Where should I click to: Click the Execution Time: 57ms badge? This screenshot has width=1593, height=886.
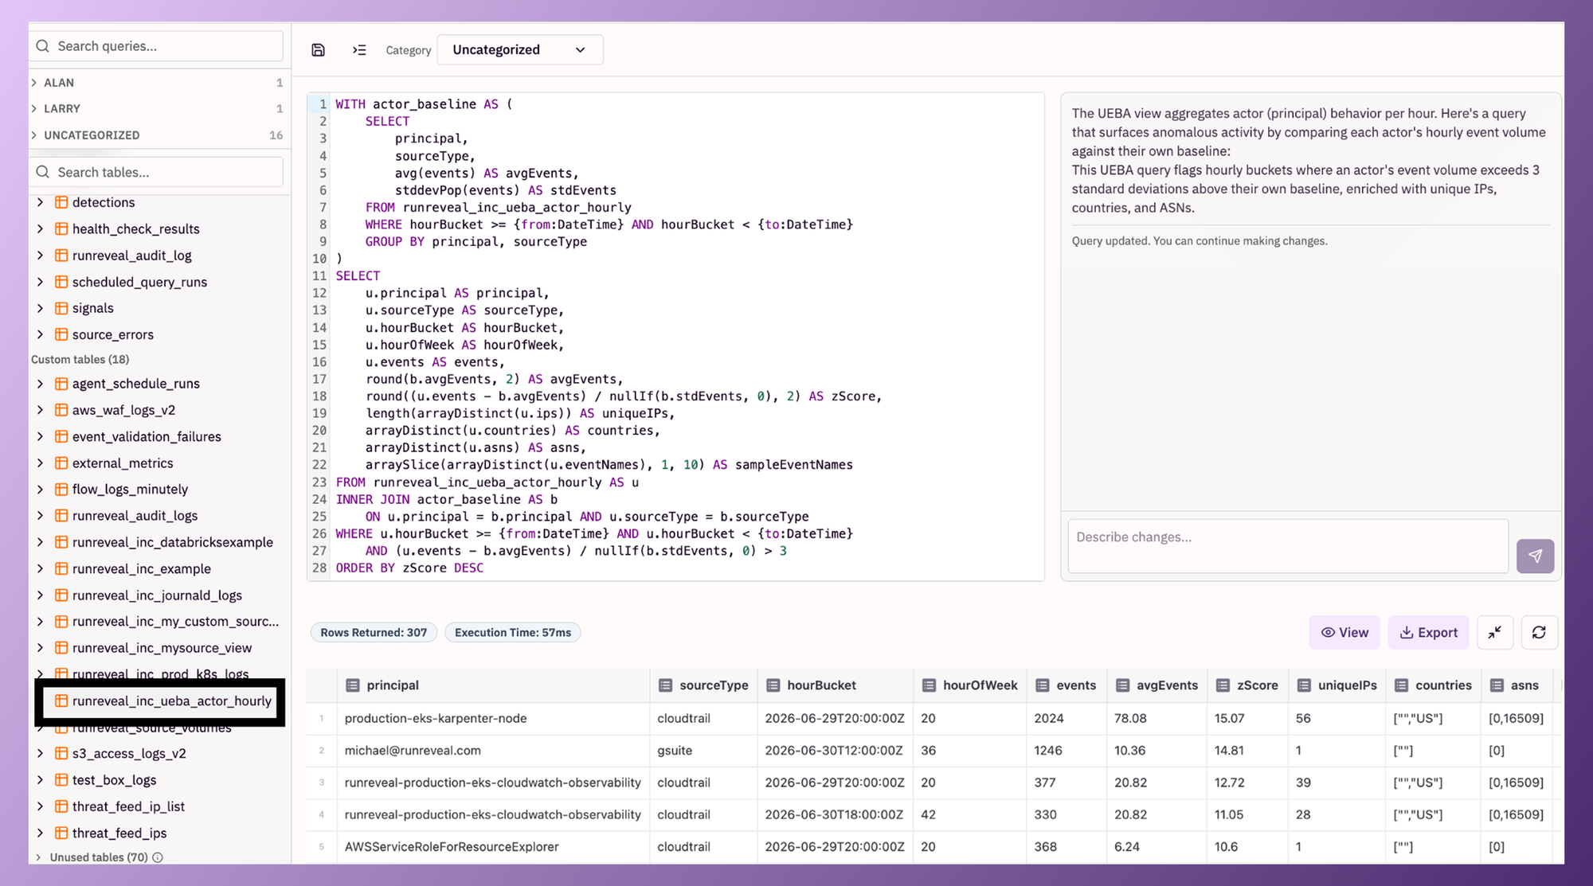513,632
